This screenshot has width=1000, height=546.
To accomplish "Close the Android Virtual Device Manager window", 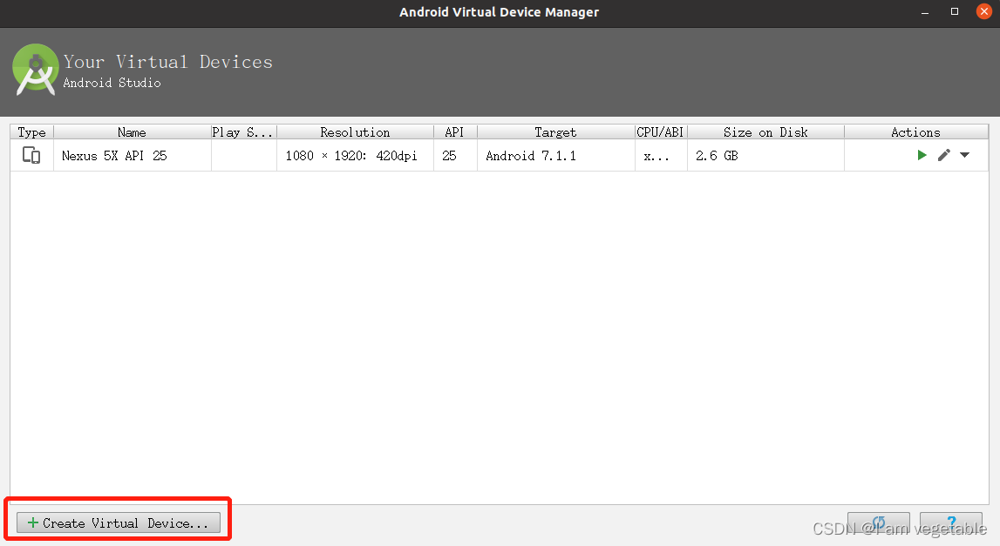I will [984, 11].
